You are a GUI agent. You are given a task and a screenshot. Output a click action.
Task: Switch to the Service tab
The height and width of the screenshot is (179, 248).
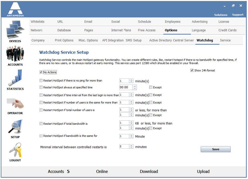(x=225, y=40)
